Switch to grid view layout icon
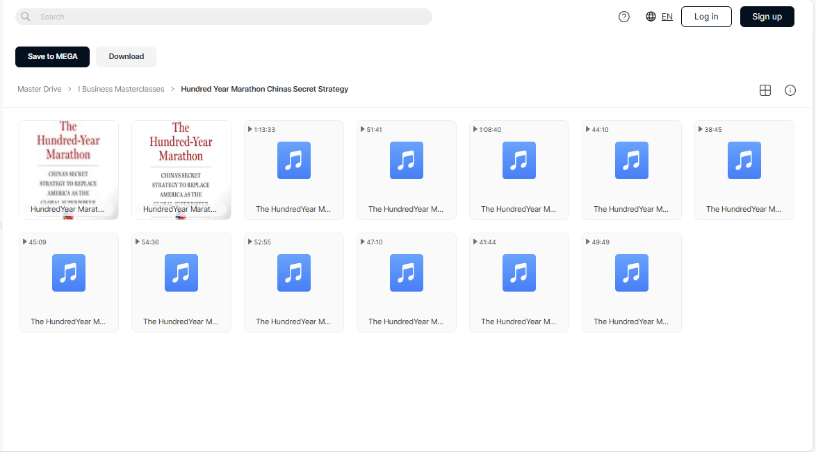Image resolution: width=816 pixels, height=452 pixels. coord(765,90)
